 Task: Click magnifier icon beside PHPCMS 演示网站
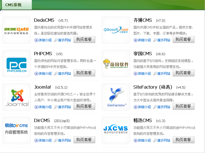(56, 73)
